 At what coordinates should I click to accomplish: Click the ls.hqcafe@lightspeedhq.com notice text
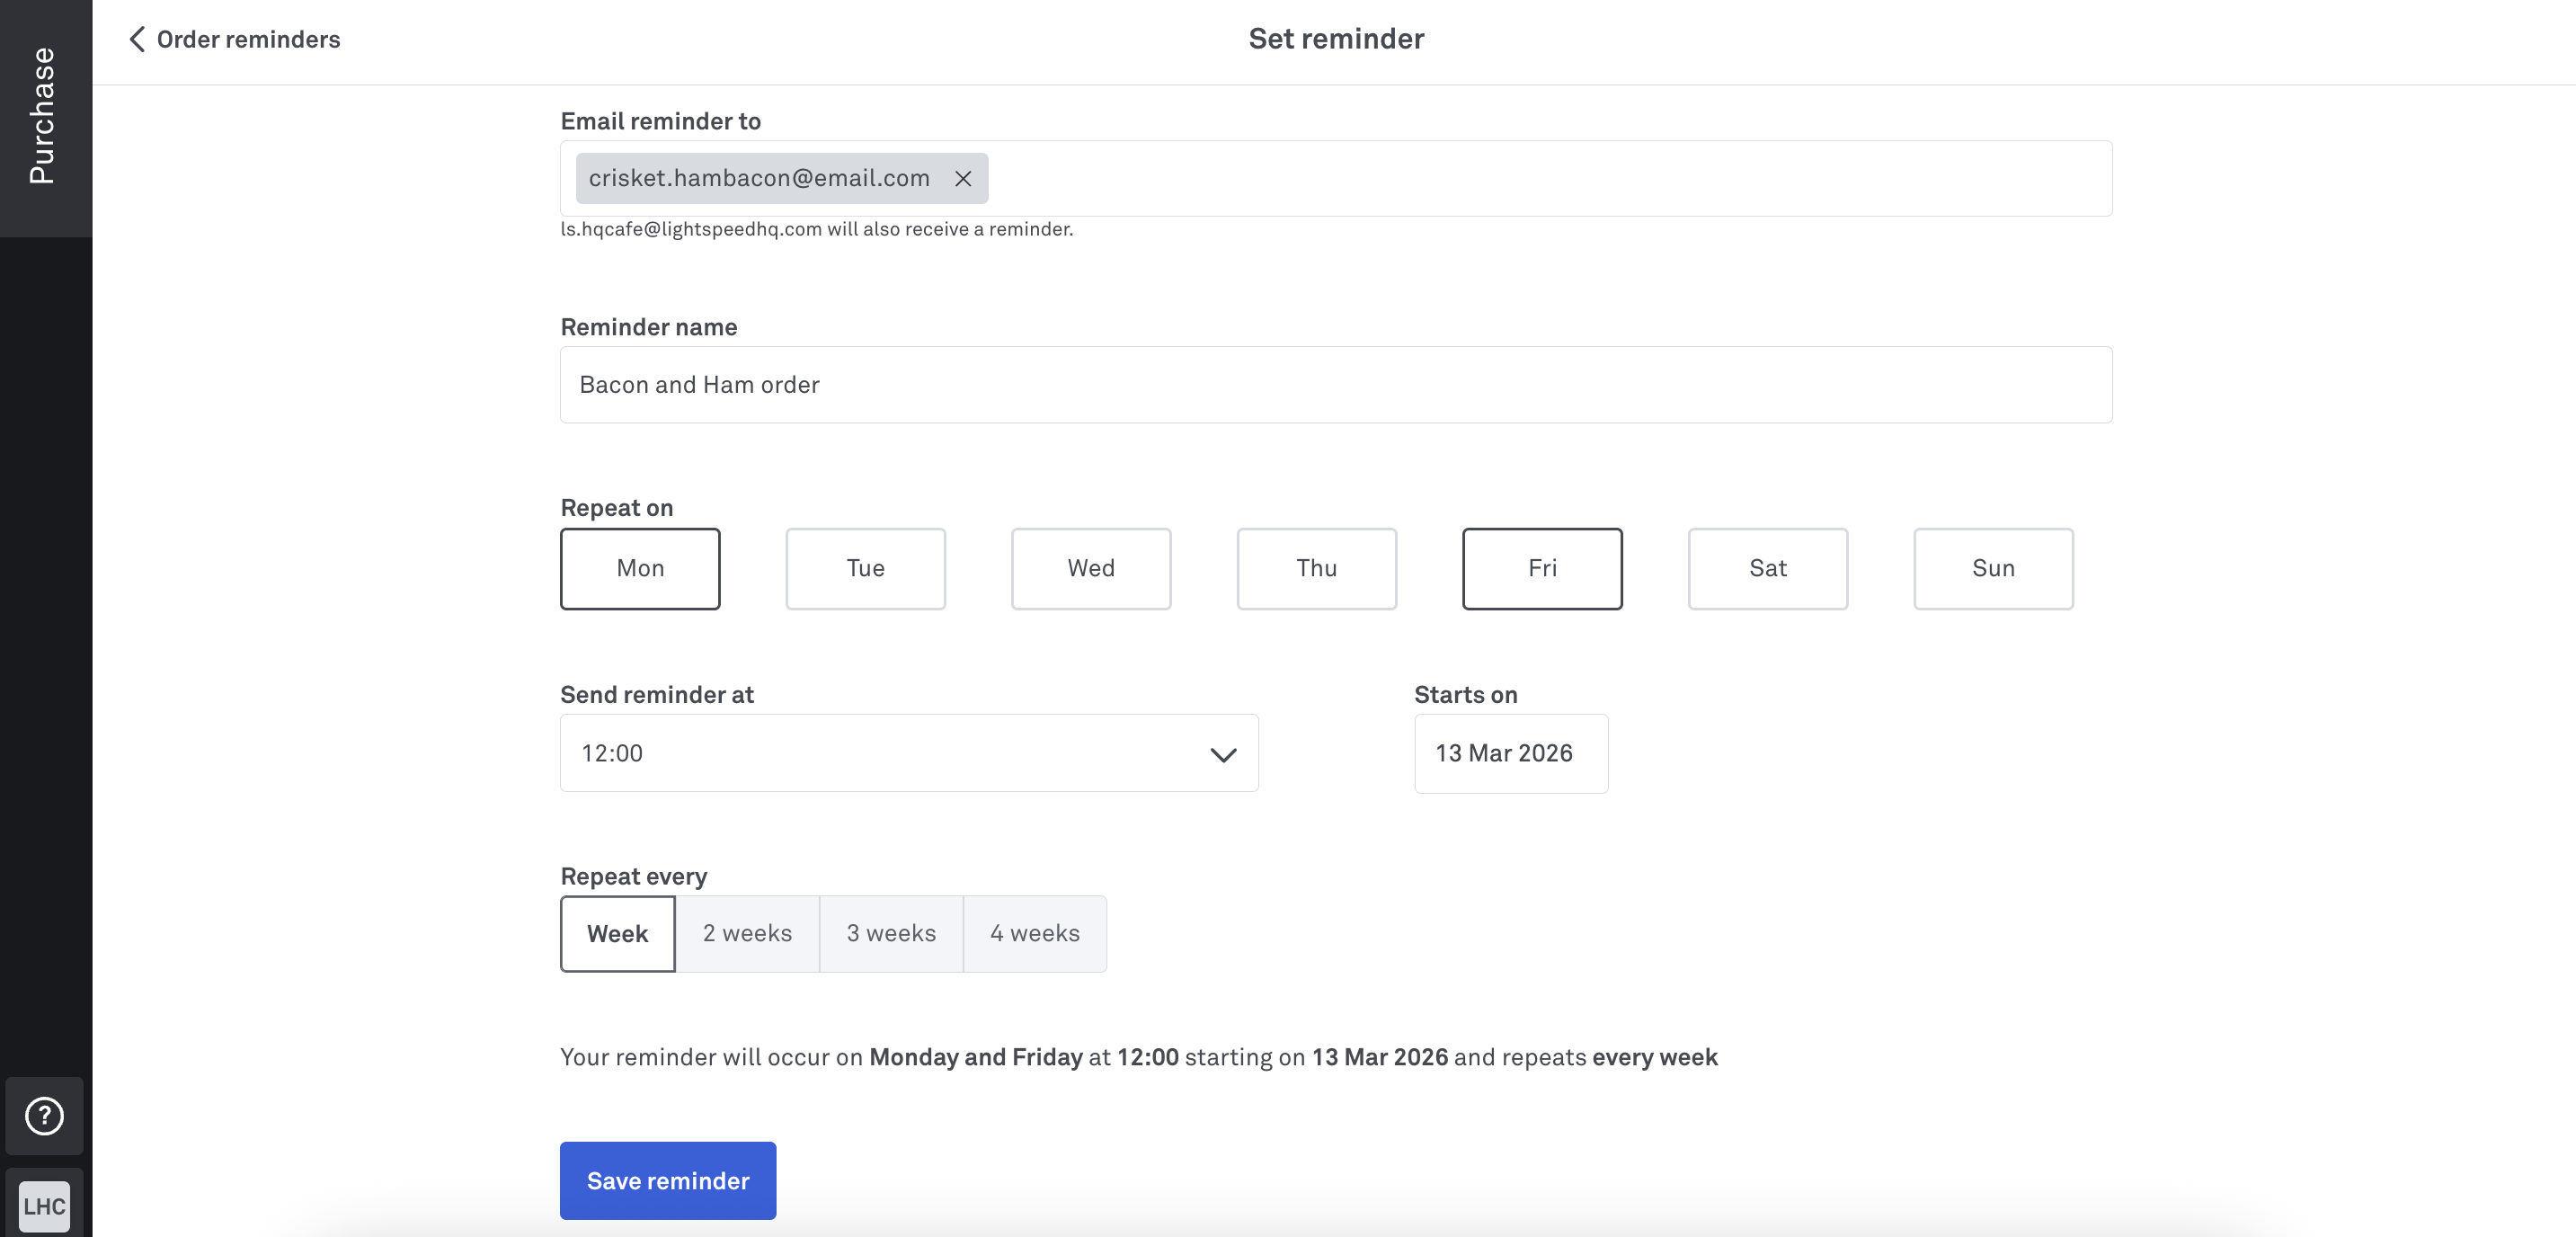click(x=816, y=229)
